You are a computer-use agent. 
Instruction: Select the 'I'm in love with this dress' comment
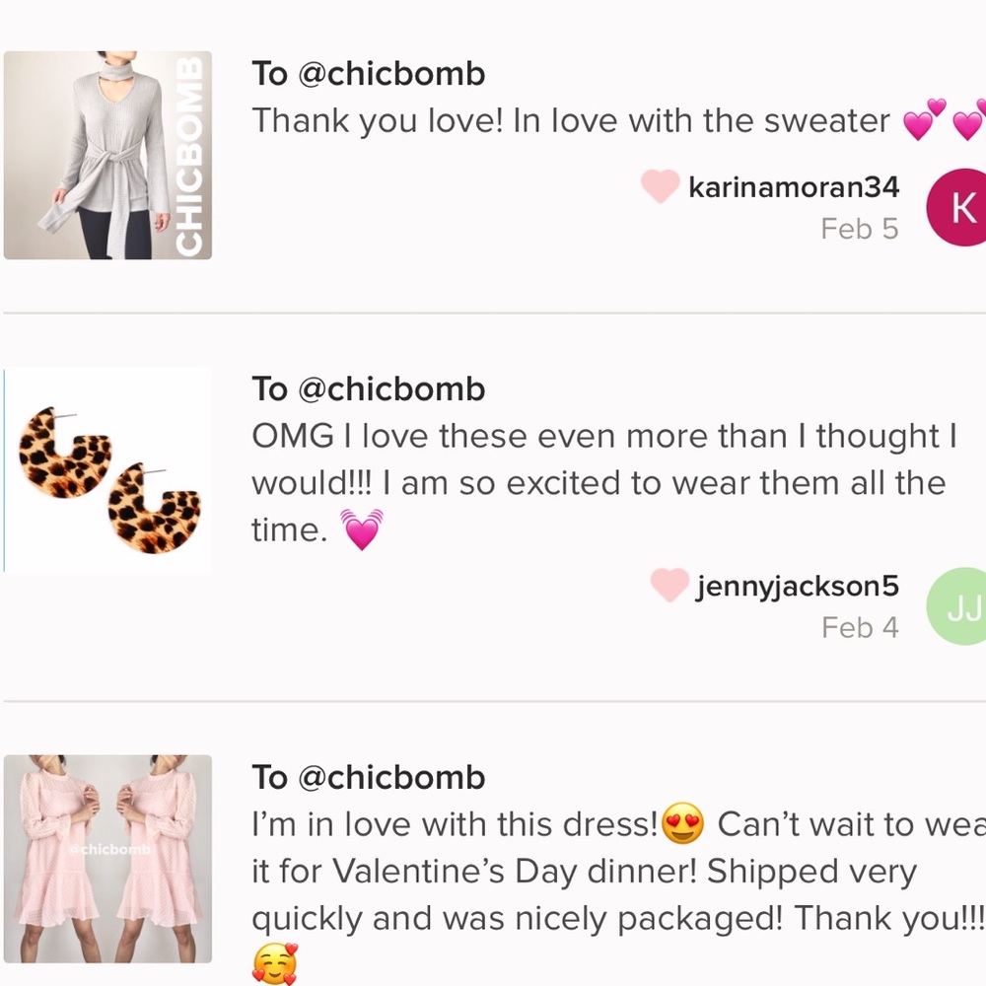click(592, 872)
